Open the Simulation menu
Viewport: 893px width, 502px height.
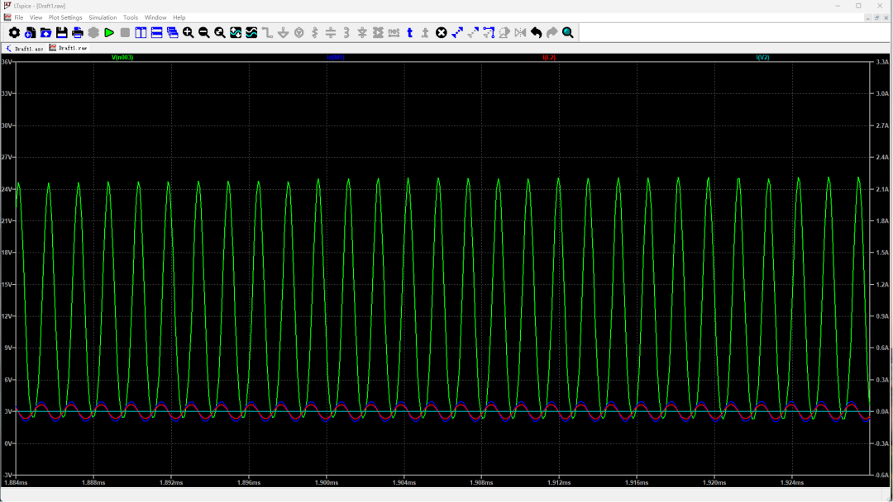pyautogui.click(x=103, y=17)
